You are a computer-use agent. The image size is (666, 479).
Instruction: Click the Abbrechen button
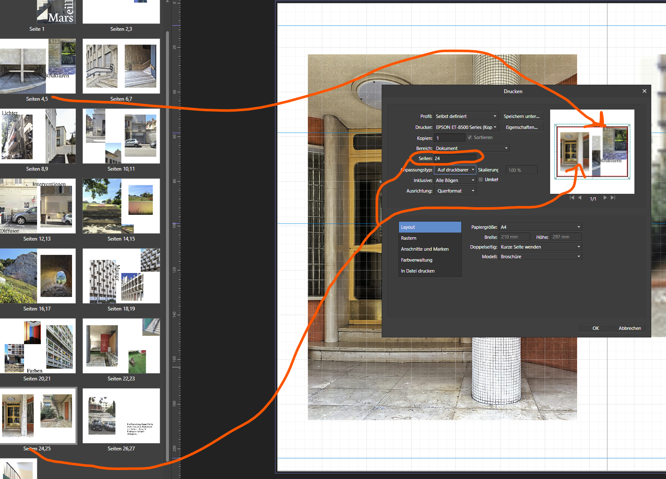[x=630, y=328]
